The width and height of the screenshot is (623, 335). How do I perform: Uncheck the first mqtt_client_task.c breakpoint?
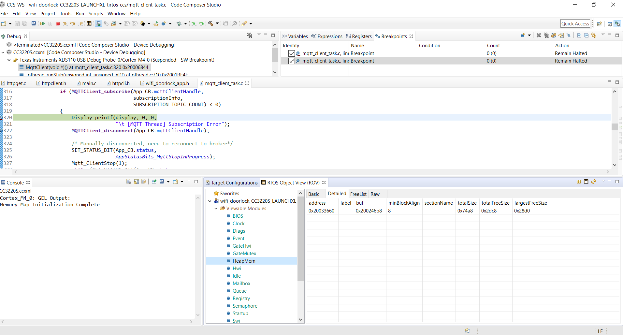click(x=292, y=53)
